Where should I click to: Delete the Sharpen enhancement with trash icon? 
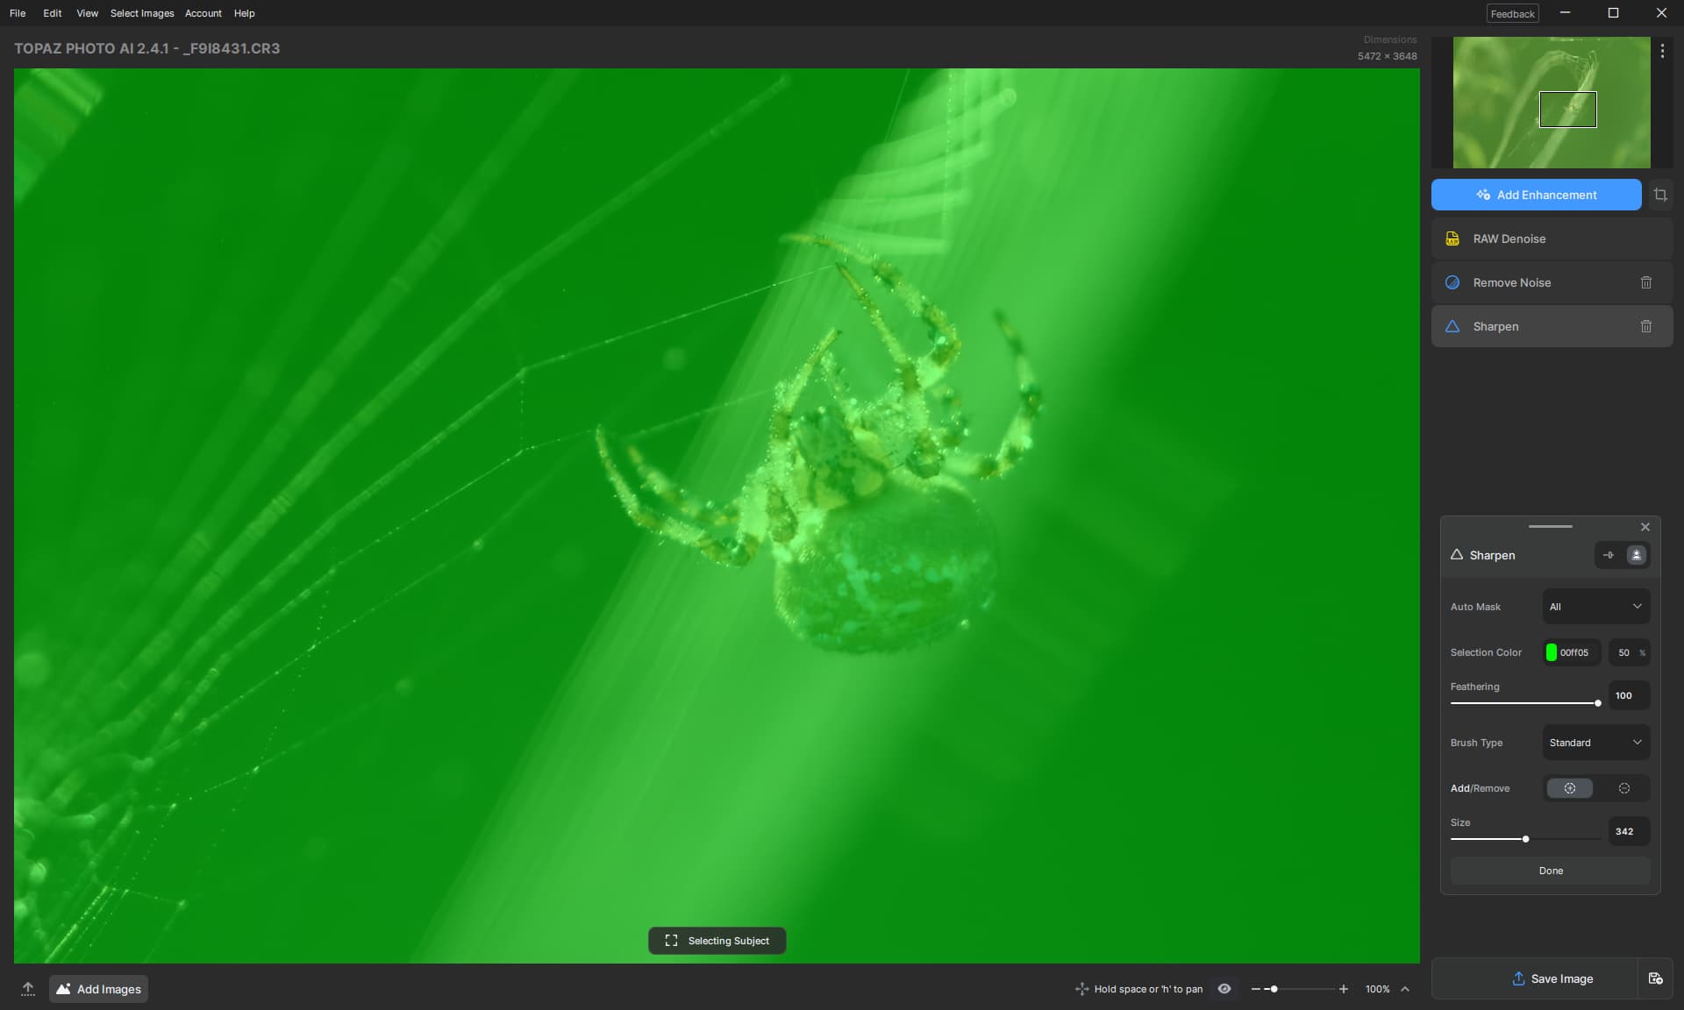point(1645,326)
